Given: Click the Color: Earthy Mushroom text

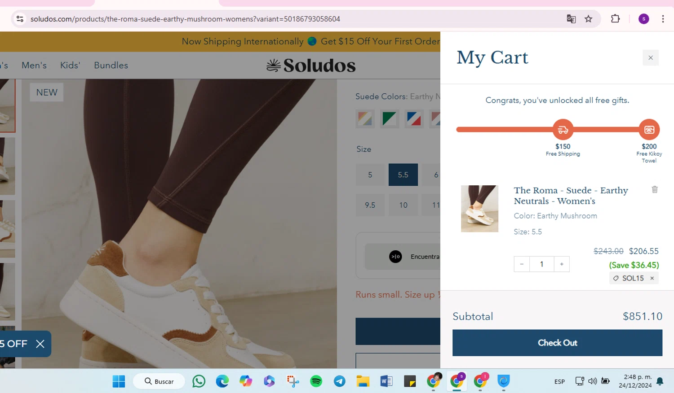Looking at the screenshot, I should coord(555,216).
